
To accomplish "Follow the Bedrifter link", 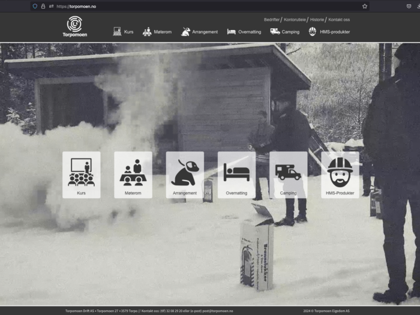I will (272, 20).
